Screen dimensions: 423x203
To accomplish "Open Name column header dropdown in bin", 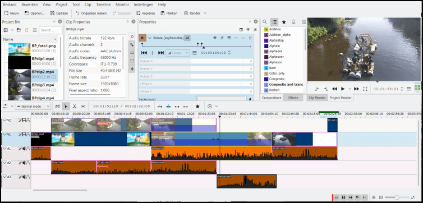I will tap(56, 39).
